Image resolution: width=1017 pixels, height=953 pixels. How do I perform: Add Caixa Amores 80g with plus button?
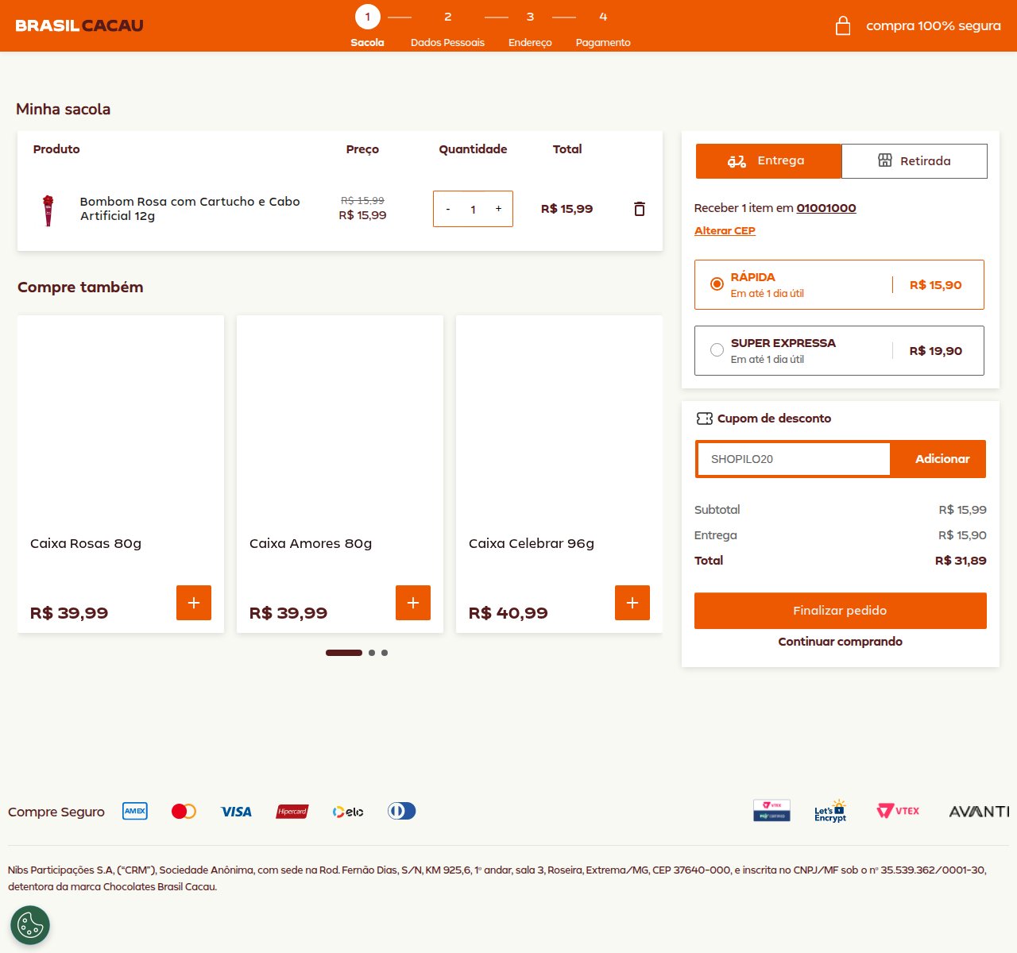413,603
